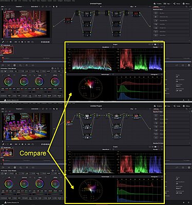Play forward in the top viewer
Image resolution: width=192 pixels, height=205 pixels.
pyautogui.click(x=25, y=42)
